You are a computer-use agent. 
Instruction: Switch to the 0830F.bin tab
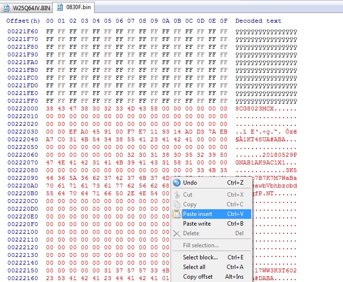click(75, 7)
